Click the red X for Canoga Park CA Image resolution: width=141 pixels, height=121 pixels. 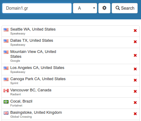135,80
